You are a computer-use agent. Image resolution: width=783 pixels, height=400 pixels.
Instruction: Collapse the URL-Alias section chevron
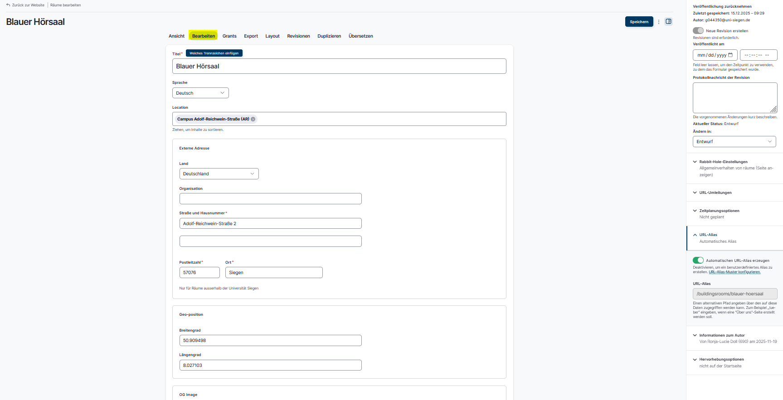(x=695, y=235)
